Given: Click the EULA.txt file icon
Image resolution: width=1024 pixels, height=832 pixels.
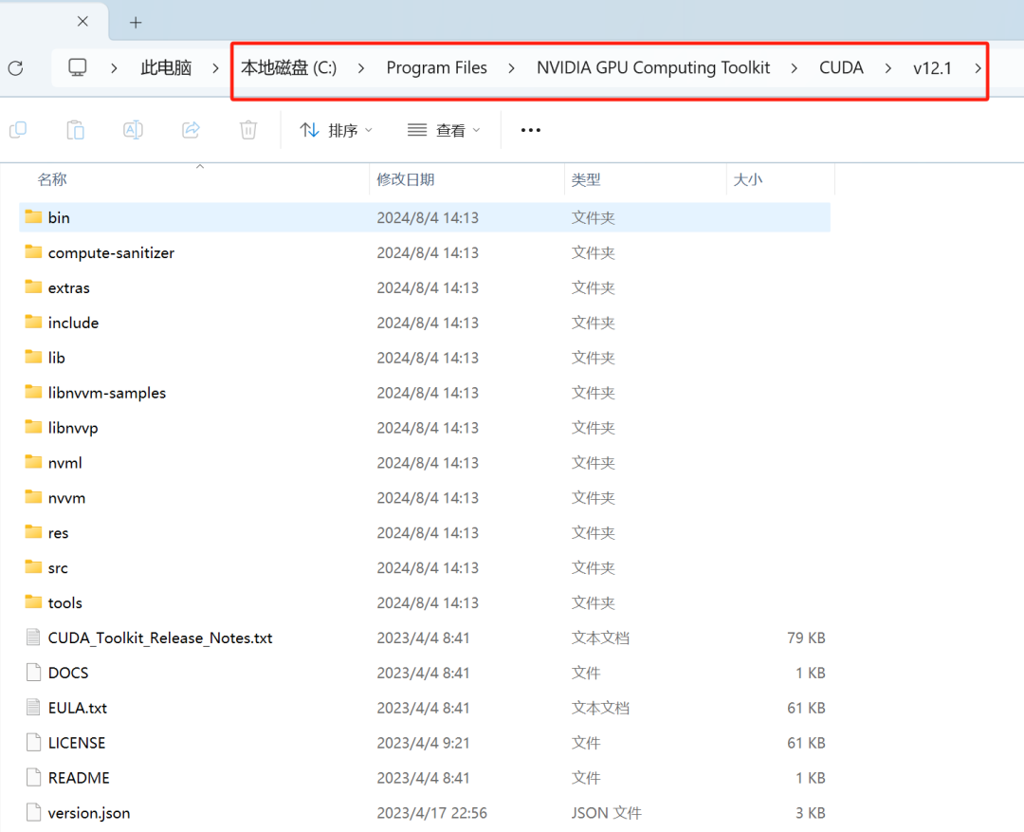Looking at the screenshot, I should tap(33, 707).
